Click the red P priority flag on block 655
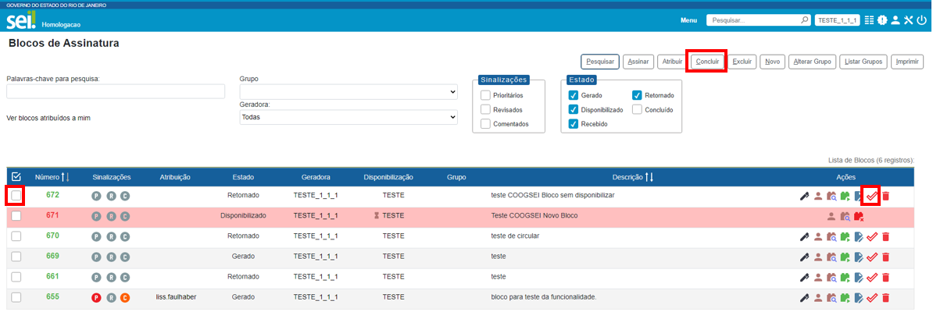This screenshot has width=933, height=312. click(x=97, y=297)
